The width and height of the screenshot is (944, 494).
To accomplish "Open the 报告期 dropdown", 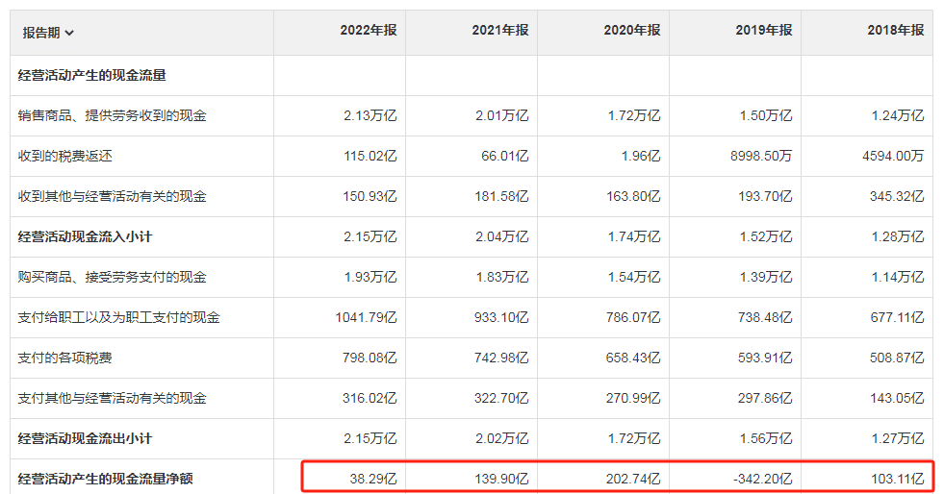I will click(48, 33).
